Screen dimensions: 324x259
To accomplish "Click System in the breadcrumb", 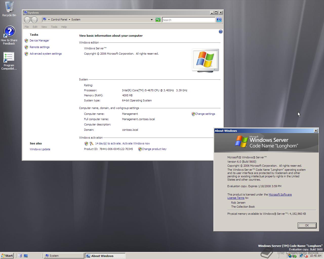I will (x=76, y=19).
